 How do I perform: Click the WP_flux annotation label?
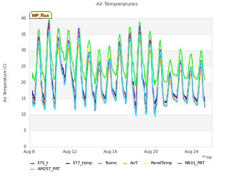coord(41,15)
